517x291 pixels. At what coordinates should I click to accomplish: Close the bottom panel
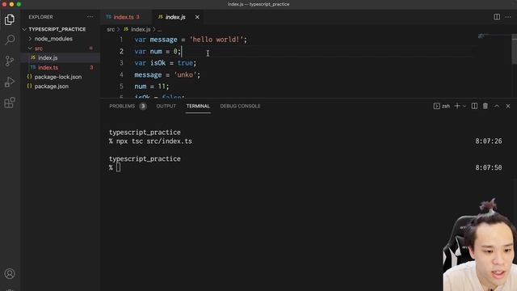[508, 106]
